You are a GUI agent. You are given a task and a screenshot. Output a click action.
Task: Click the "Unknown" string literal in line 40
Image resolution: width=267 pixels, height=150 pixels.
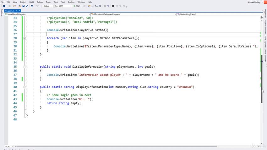tap(185, 87)
